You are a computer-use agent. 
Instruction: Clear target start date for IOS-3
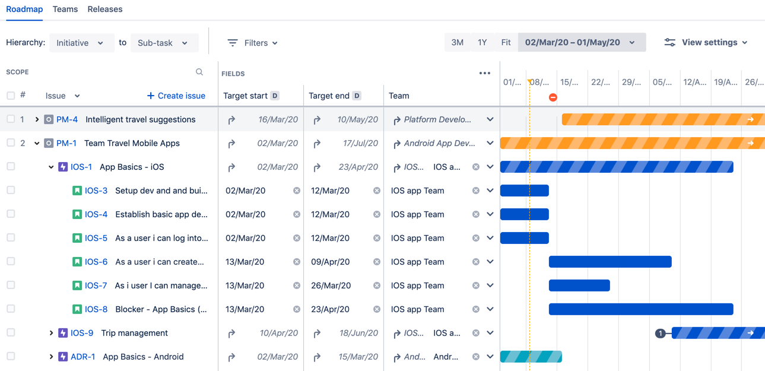pyautogui.click(x=296, y=191)
